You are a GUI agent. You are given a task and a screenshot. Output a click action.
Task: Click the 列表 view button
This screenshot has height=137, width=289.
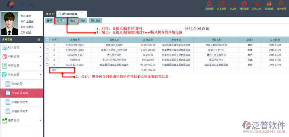83,21
